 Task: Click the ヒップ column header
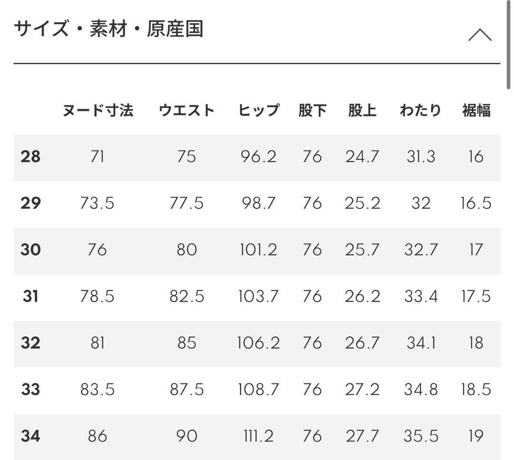(259, 109)
